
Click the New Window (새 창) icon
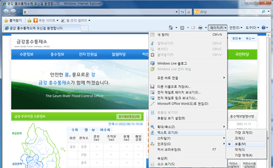(152, 34)
